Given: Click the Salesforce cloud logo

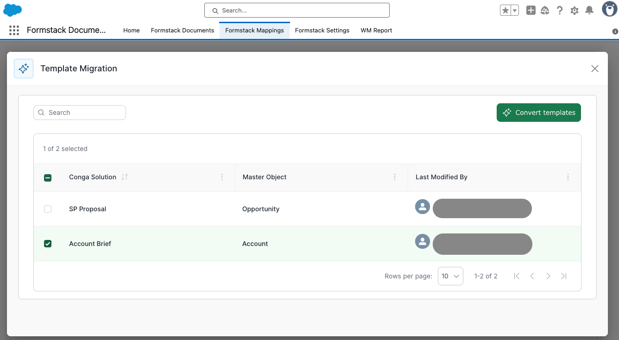Looking at the screenshot, I should pyautogui.click(x=13, y=10).
